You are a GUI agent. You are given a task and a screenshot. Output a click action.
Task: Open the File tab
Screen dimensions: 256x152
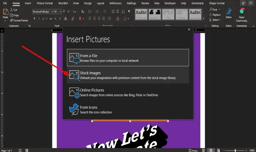(5, 3)
